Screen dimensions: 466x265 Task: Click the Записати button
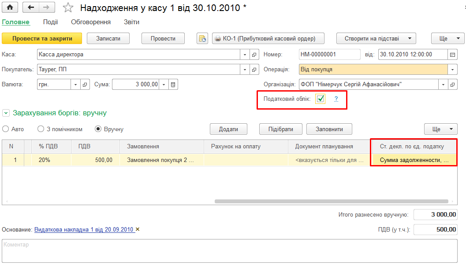[x=108, y=39]
